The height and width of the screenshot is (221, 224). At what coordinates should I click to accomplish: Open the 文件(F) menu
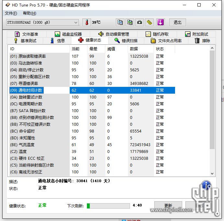[11, 13]
